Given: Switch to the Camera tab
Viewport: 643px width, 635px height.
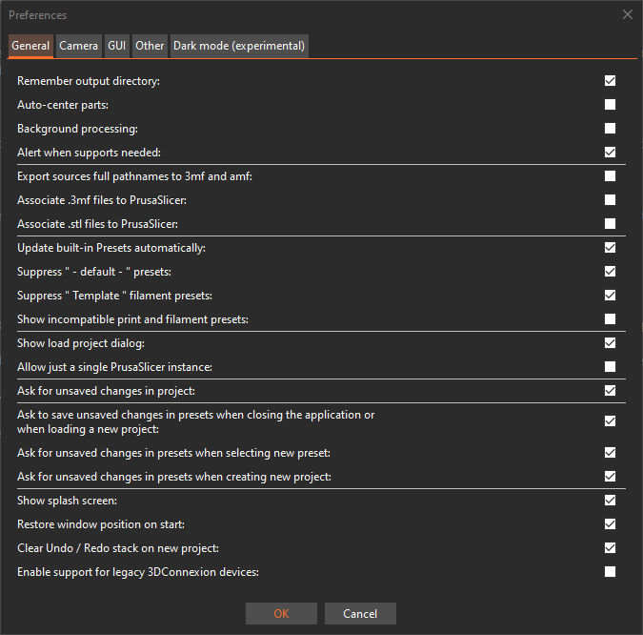Looking at the screenshot, I should click(x=79, y=46).
